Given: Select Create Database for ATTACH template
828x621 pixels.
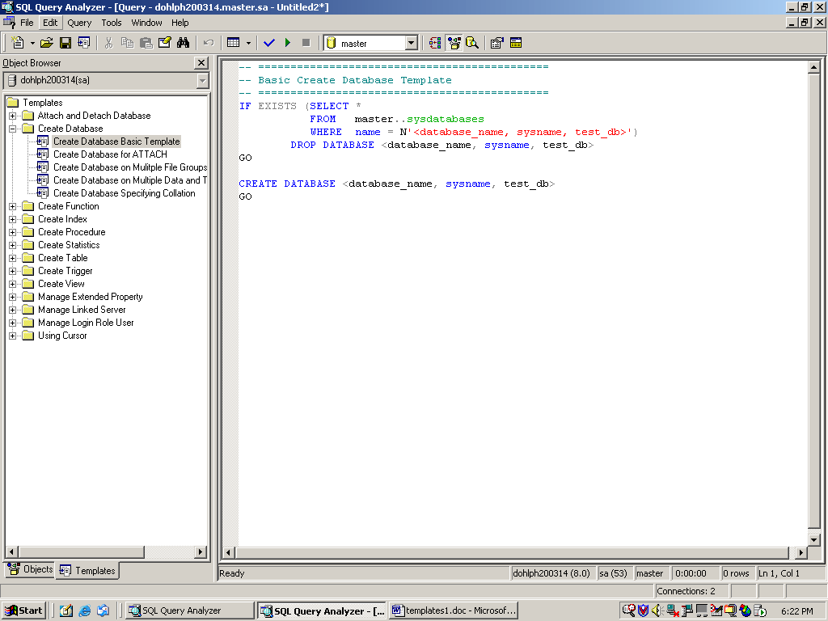Looking at the screenshot, I should 110,154.
